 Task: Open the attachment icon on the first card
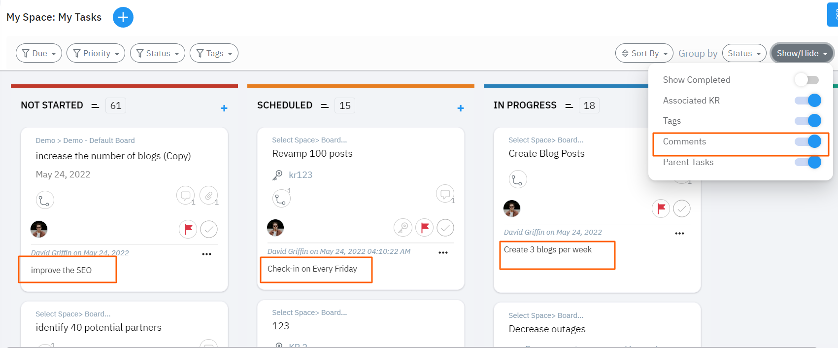coord(209,196)
